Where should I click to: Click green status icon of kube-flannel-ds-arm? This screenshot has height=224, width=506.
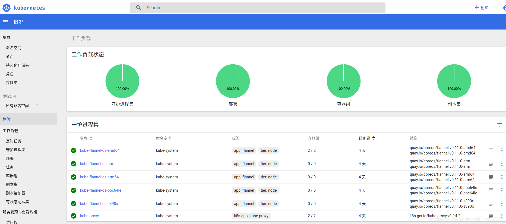(x=74, y=164)
